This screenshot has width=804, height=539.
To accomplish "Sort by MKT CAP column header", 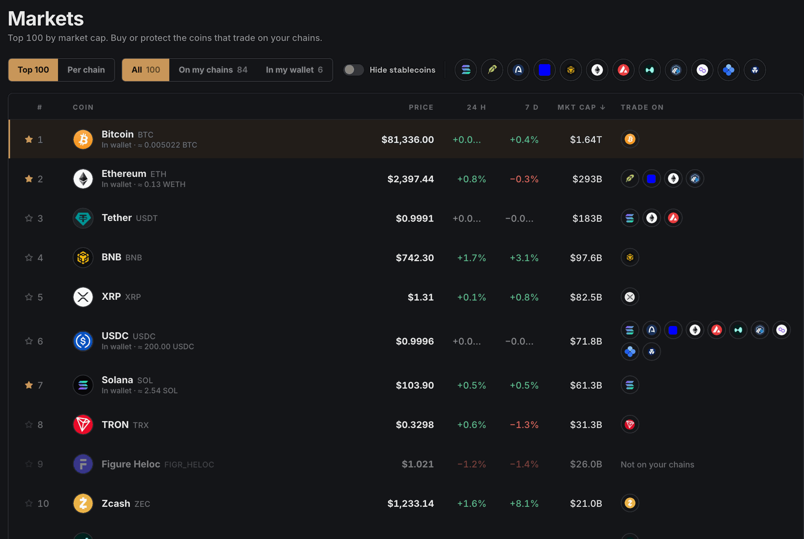I will [x=581, y=107].
